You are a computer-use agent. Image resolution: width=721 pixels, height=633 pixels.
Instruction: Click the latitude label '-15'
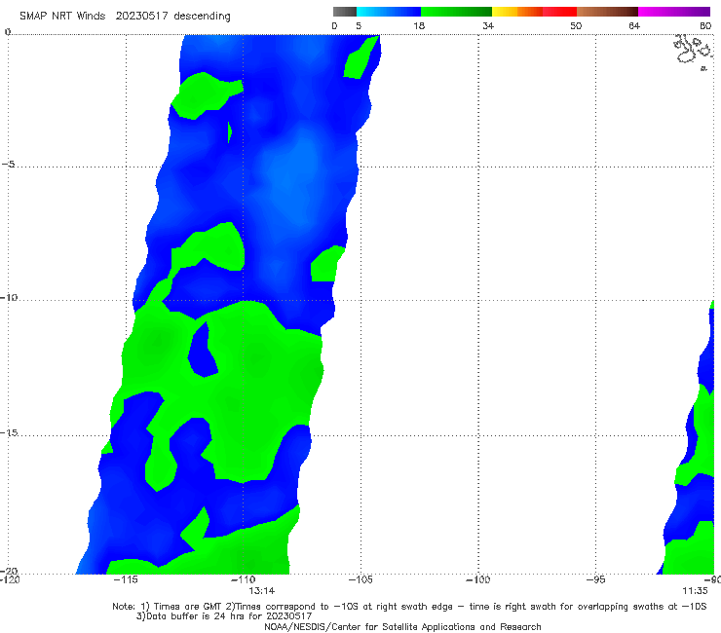pos(9,432)
